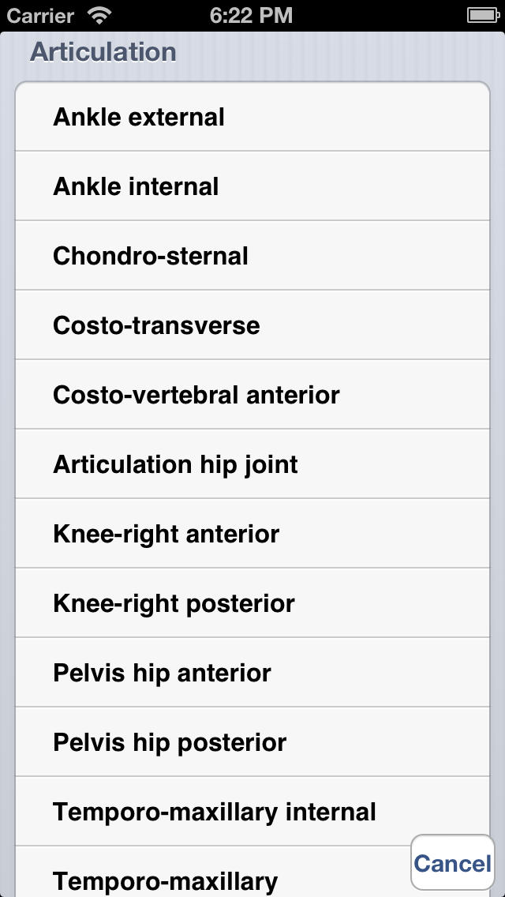Pick the Chondro-sternal articulation

pyautogui.click(x=252, y=257)
